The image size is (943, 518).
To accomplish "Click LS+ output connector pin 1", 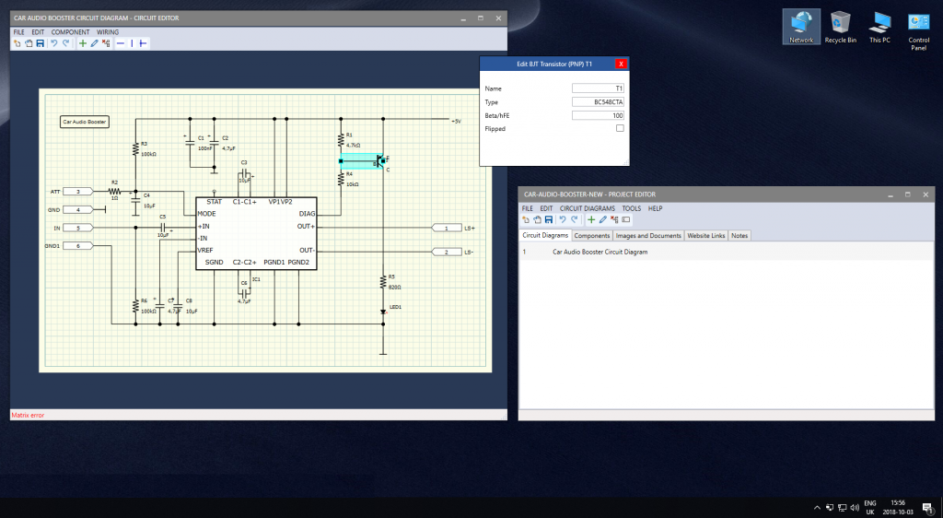I will (x=447, y=228).
